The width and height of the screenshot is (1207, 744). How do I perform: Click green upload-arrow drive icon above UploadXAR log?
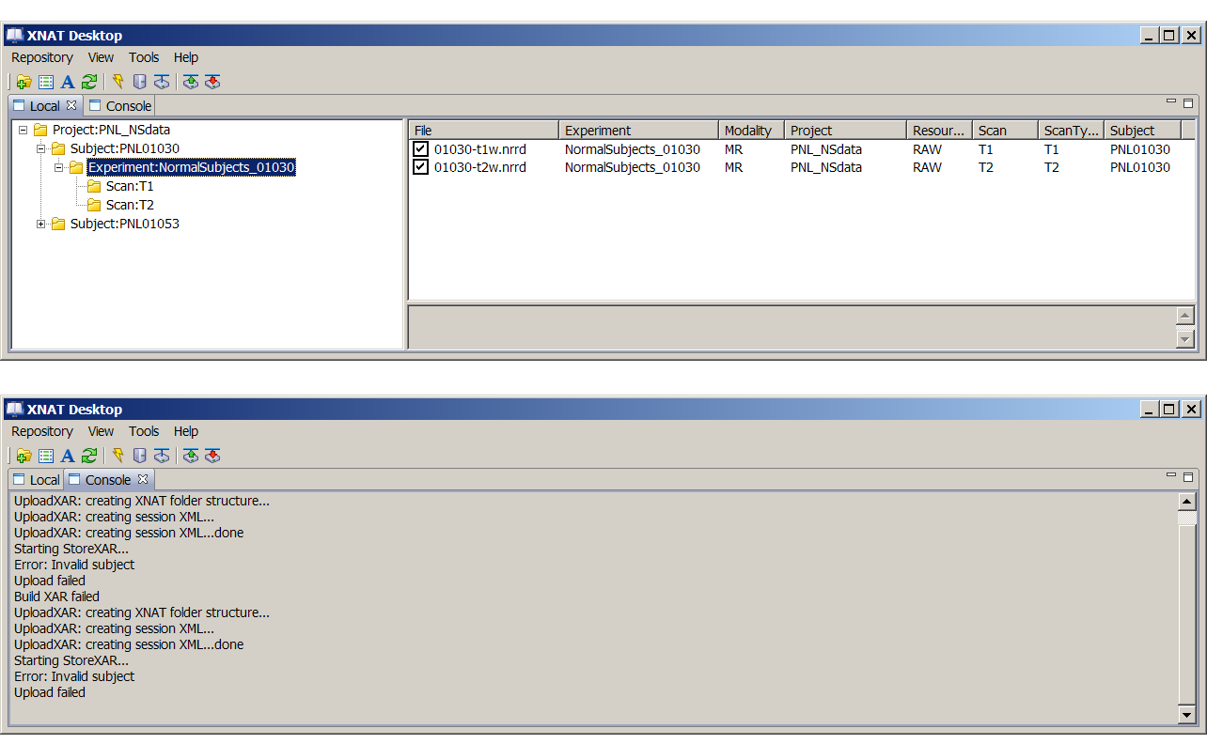(191, 456)
